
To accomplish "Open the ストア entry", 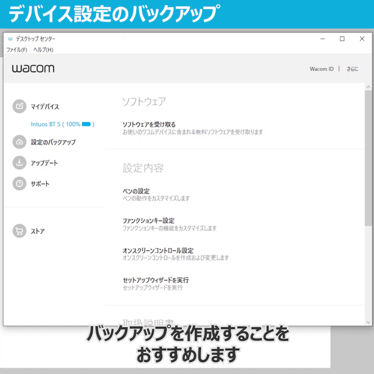I will [37, 231].
